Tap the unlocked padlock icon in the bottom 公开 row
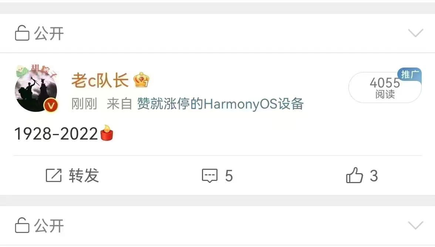The image size is (435, 247). point(22,225)
